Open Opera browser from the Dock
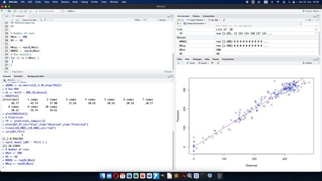The image size is (322, 181). coord(116,176)
